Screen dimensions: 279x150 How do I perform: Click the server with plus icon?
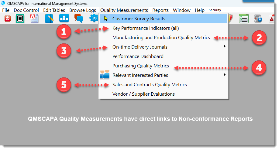(258, 19)
